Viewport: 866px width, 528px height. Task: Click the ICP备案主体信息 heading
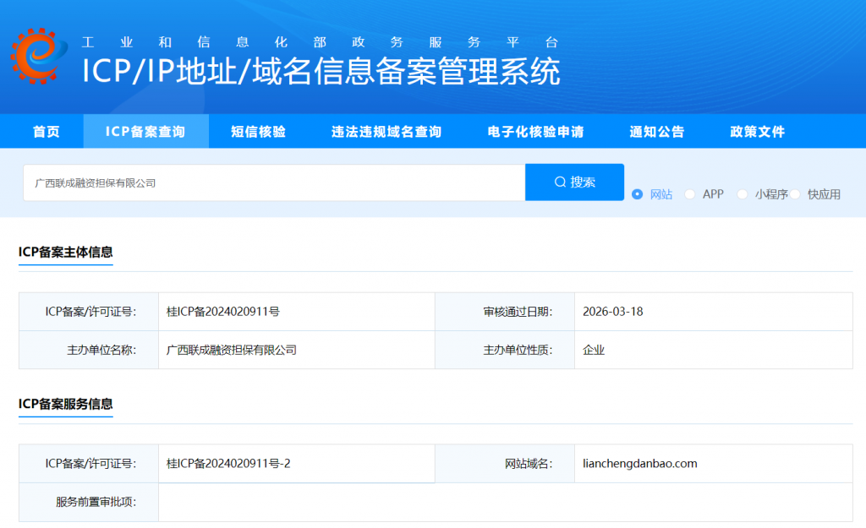click(66, 252)
